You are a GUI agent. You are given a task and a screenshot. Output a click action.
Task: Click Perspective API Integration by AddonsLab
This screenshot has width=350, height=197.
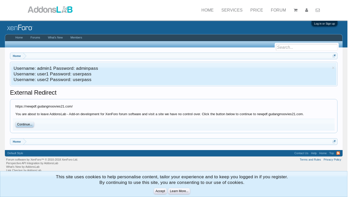(x=32, y=163)
